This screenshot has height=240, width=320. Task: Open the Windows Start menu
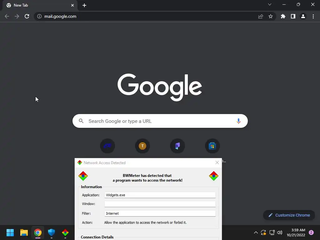coord(10,232)
